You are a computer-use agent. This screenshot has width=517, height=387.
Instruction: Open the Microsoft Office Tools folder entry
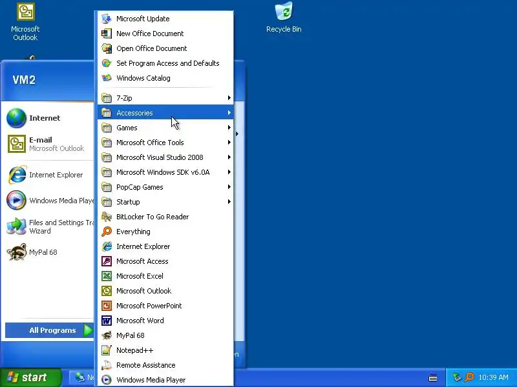165,142
